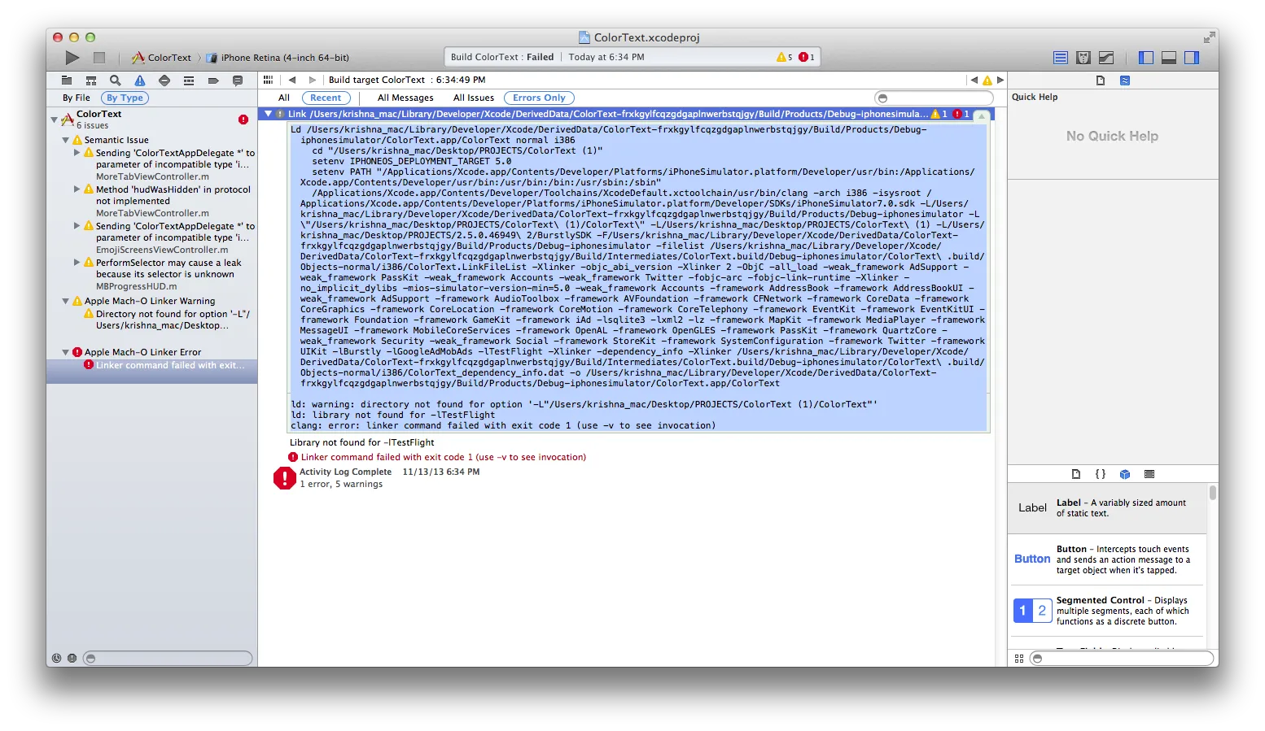Toggle the Debug area visibility
1265x731 pixels.
tap(1169, 58)
